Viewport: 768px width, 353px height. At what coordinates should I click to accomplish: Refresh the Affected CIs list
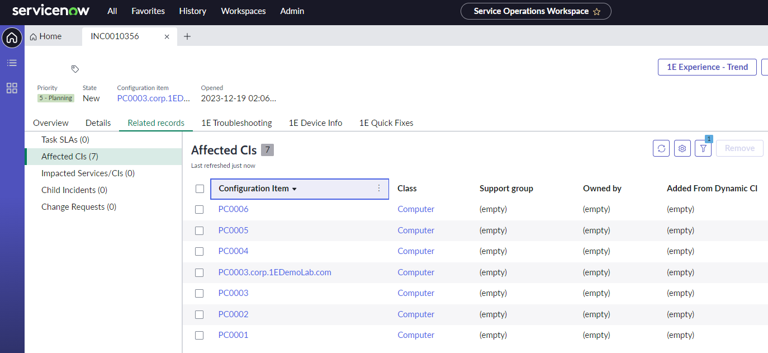point(661,148)
